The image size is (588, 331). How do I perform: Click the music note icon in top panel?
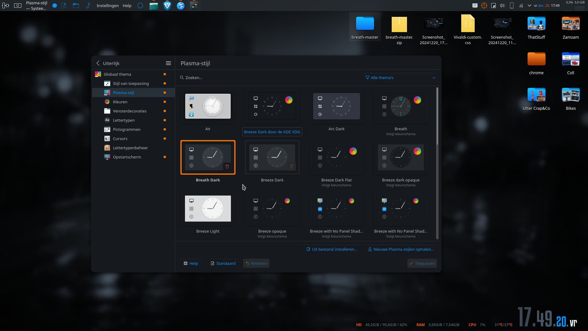[88, 6]
